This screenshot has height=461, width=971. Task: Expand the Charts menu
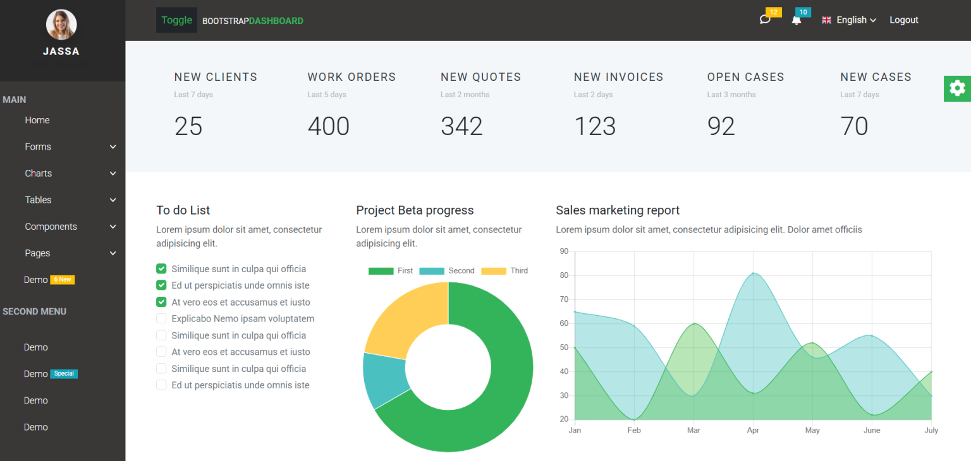63,173
